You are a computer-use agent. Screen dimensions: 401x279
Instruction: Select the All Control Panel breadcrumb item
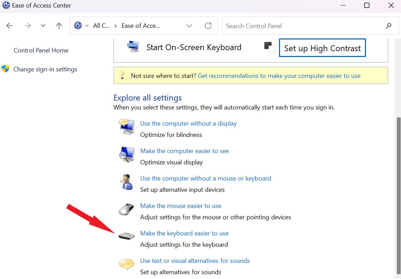pyautogui.click(x=101, y=25)
